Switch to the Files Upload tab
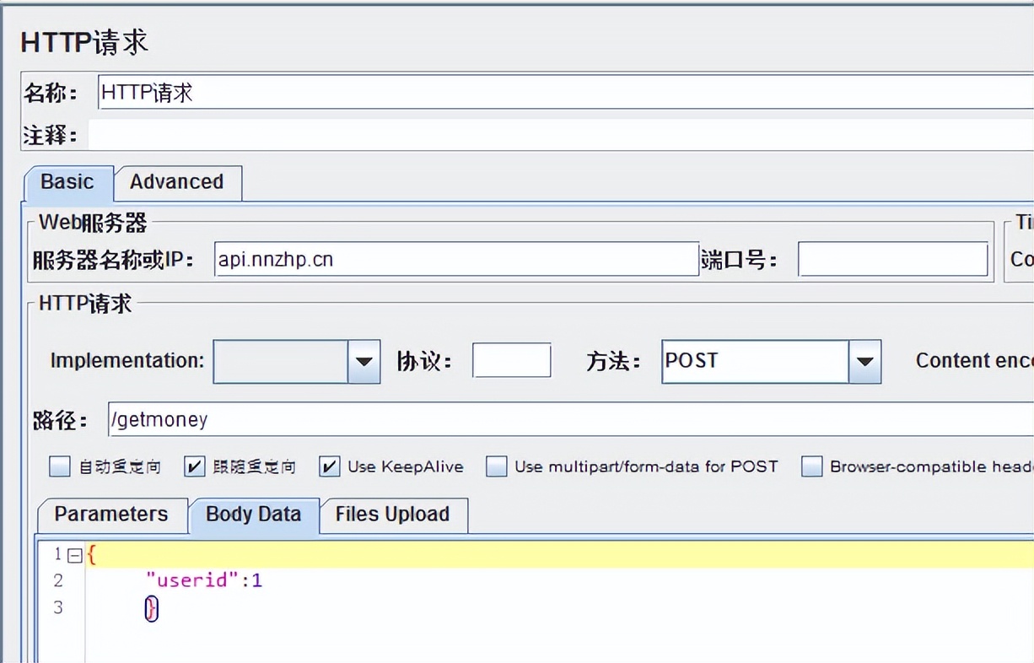The image size is (1034, 663). (x=393, y=515)
